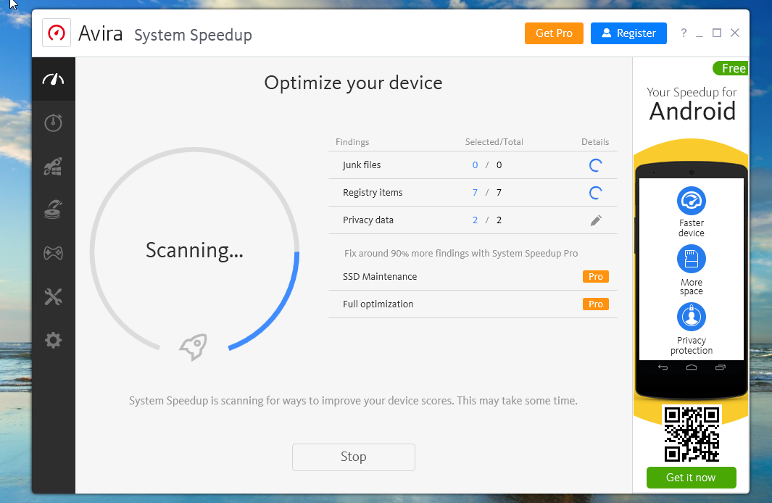Open the speedometer dashboard sidebar icon

pos(53,79)
